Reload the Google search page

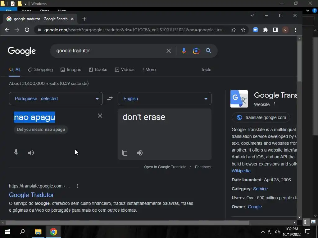[x=27, y=30]
